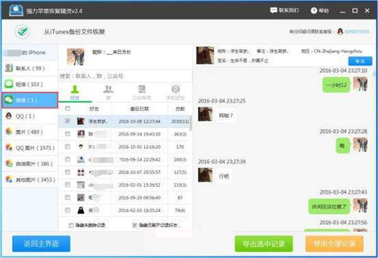Select 其他图片 (3453) in the sidebar

click(30, 180)
